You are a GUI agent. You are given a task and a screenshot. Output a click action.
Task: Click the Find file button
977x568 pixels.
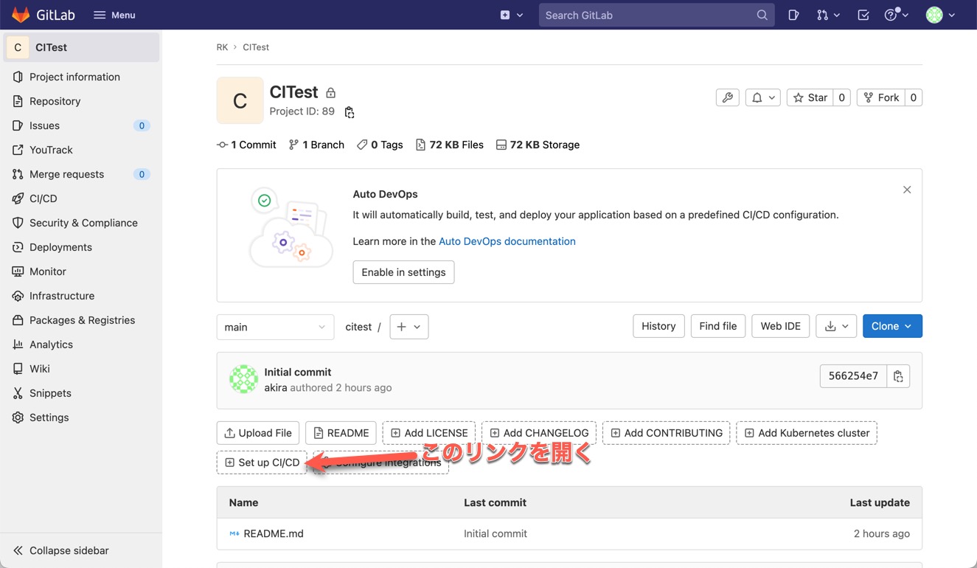click(718, 326)
